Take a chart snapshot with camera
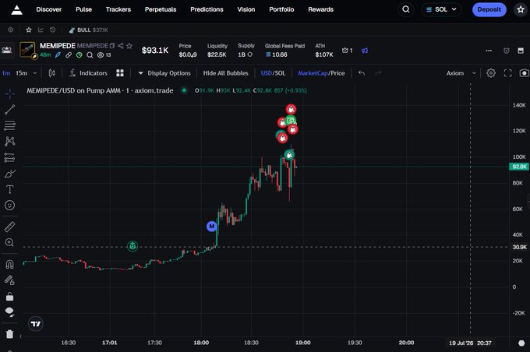 tap(524, 73)
